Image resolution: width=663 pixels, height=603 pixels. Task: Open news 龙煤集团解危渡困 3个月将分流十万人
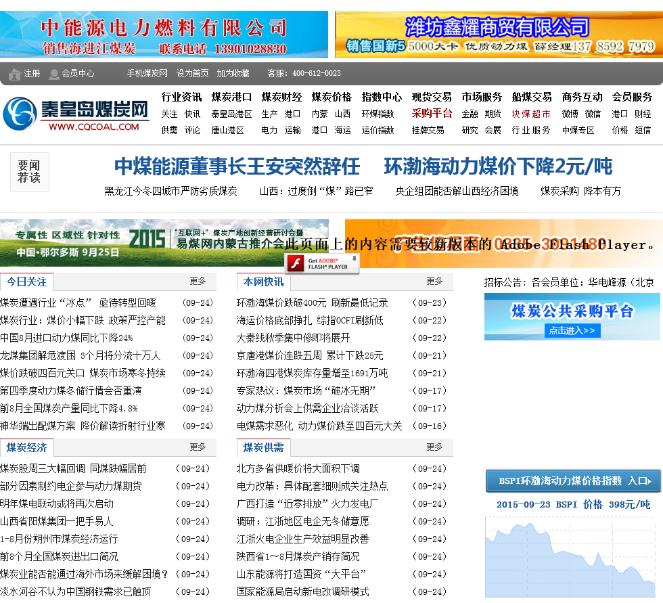81,355
